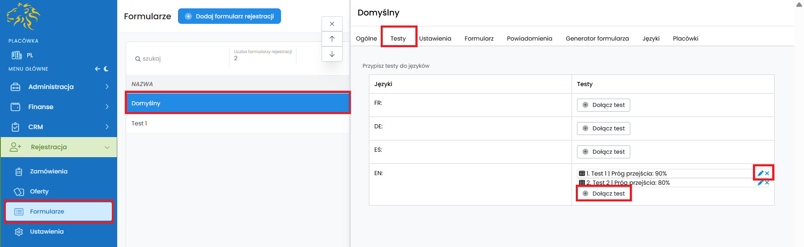Remove Test 1 using the X icon
Viewport: 804px width, 247px height.
tap(767, 173)
